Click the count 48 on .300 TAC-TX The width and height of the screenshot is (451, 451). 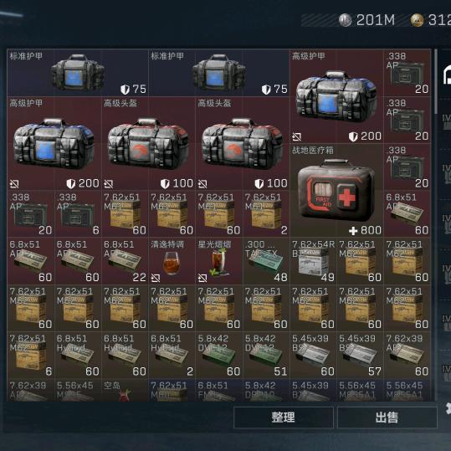(280, 278)
